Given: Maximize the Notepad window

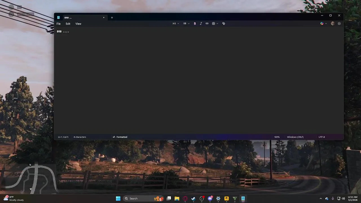Looking at the screenshot, I should click(331, 16).
